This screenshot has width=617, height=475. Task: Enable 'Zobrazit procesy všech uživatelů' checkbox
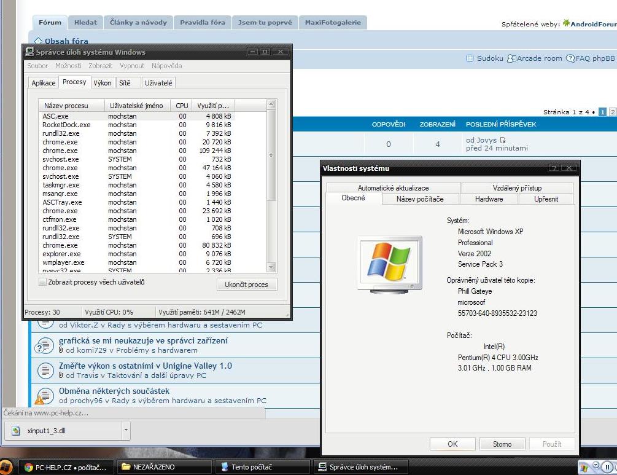[x=42, y=282]
